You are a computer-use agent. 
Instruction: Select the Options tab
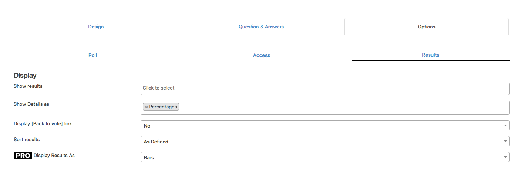[426, 27]
